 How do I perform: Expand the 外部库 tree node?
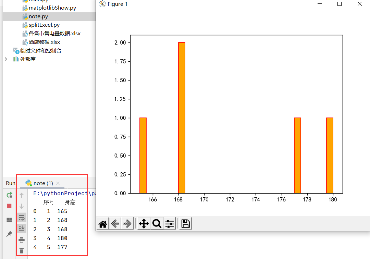[6, 59]
